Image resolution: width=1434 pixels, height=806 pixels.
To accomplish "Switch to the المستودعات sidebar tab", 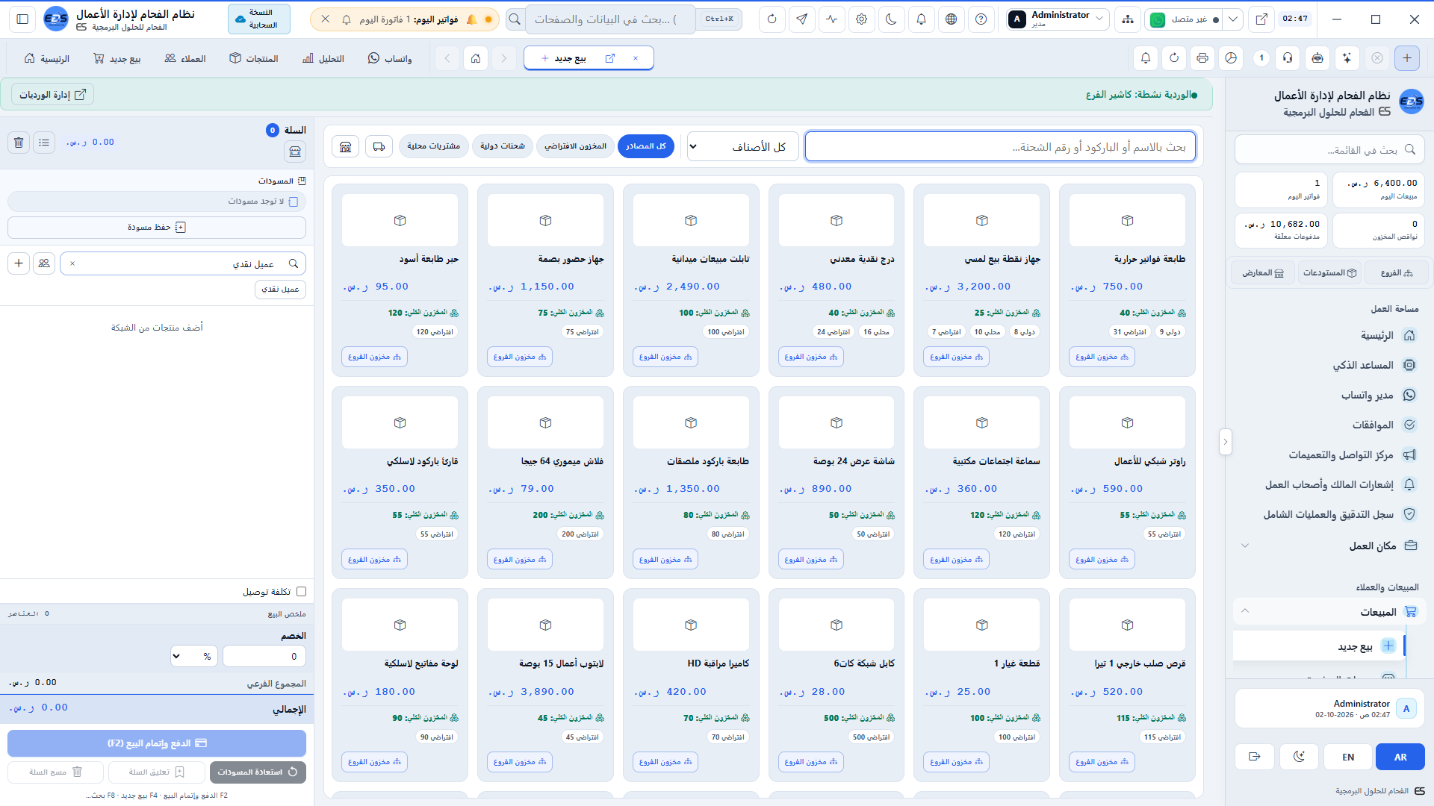I will point(1330,273).
